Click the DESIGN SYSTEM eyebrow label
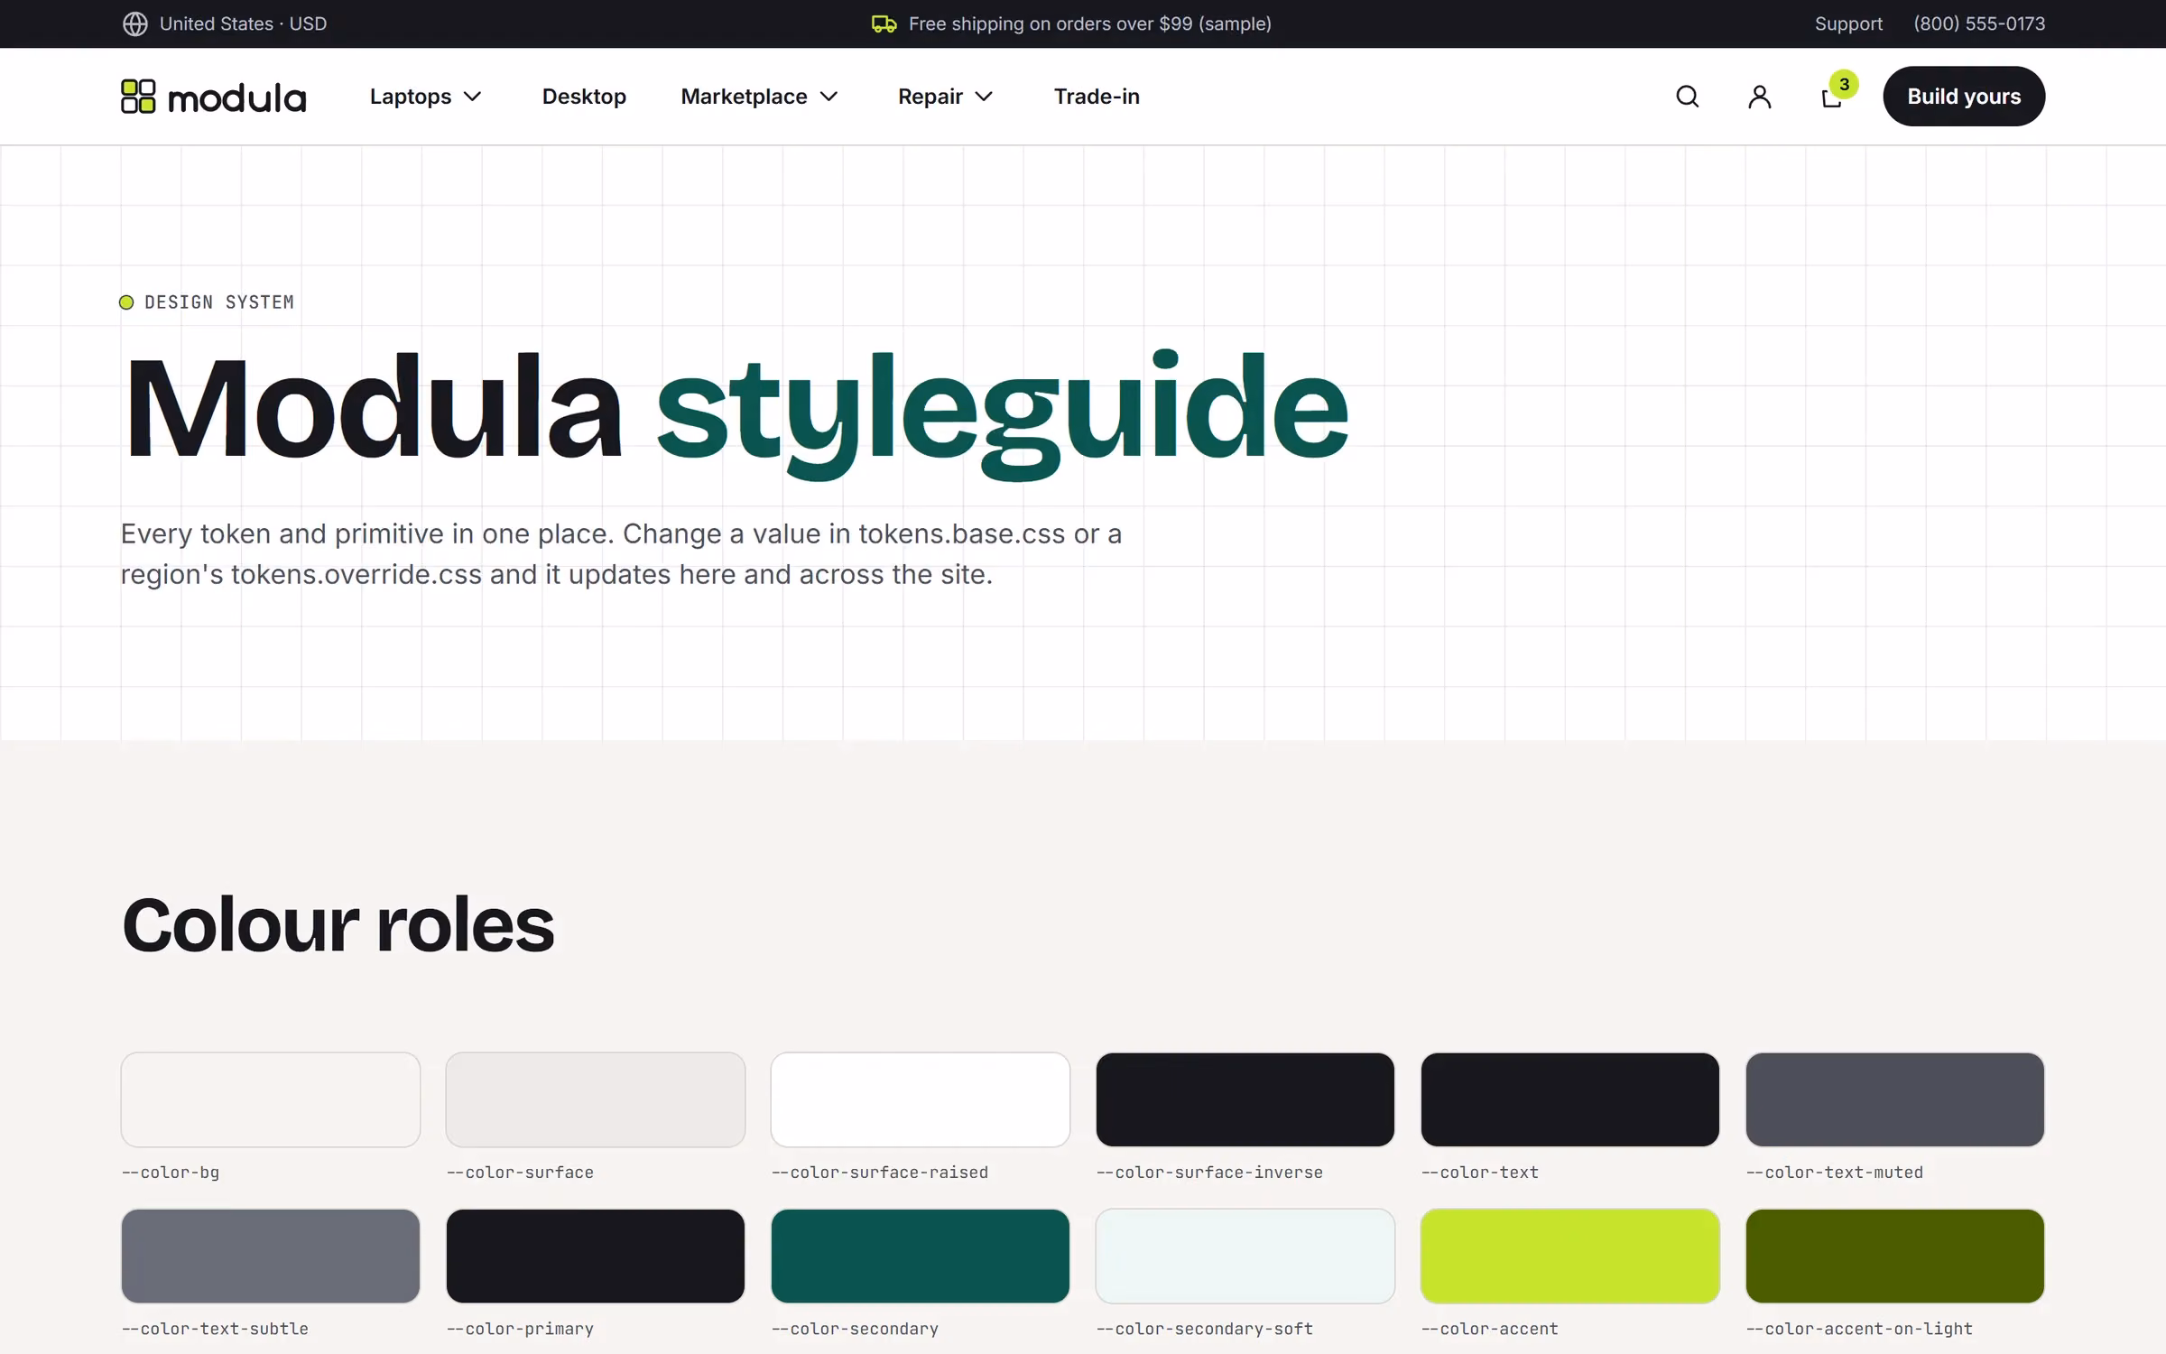 pos(219,302)
